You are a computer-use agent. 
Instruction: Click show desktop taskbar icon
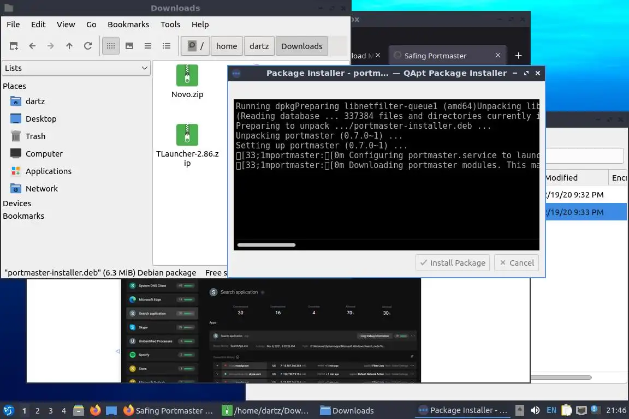tap(111, 411)
